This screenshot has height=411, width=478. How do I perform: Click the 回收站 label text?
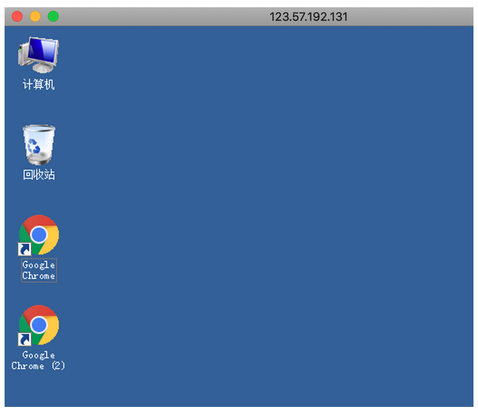(x=39, y=175)
